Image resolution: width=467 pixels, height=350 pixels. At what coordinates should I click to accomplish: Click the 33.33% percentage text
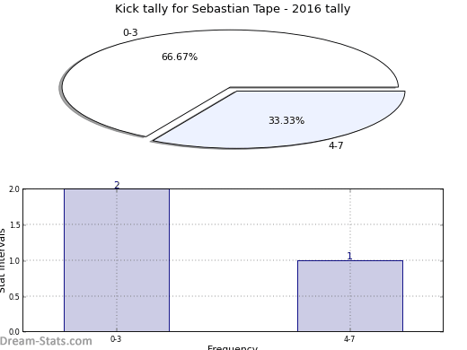click(286, 120)
